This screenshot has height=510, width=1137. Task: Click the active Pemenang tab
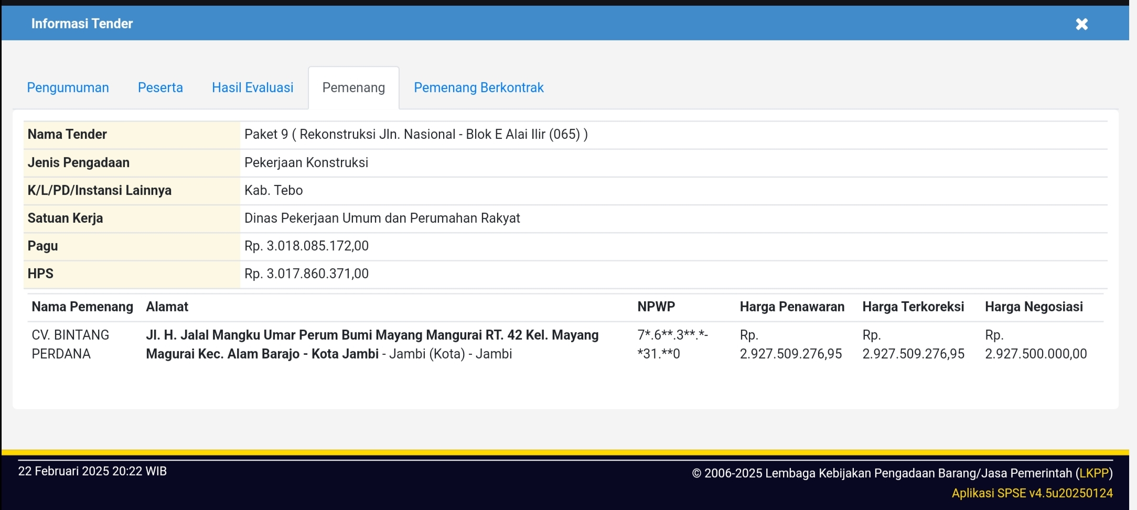tap(353, 88)
